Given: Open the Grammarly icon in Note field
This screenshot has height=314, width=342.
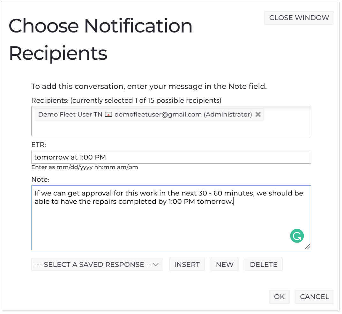Looking at the screenshot, I should 297,236.
